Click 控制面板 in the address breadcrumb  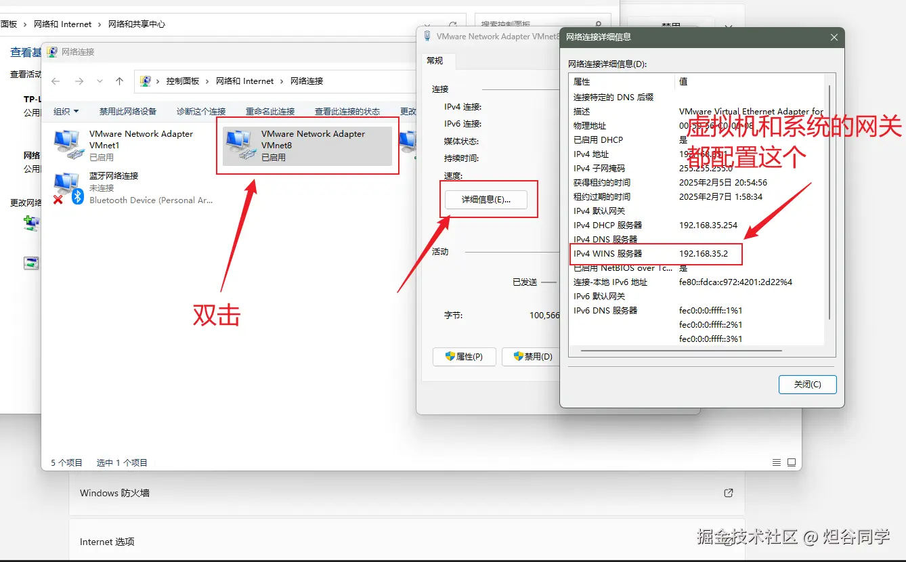(x=183, y=81)
